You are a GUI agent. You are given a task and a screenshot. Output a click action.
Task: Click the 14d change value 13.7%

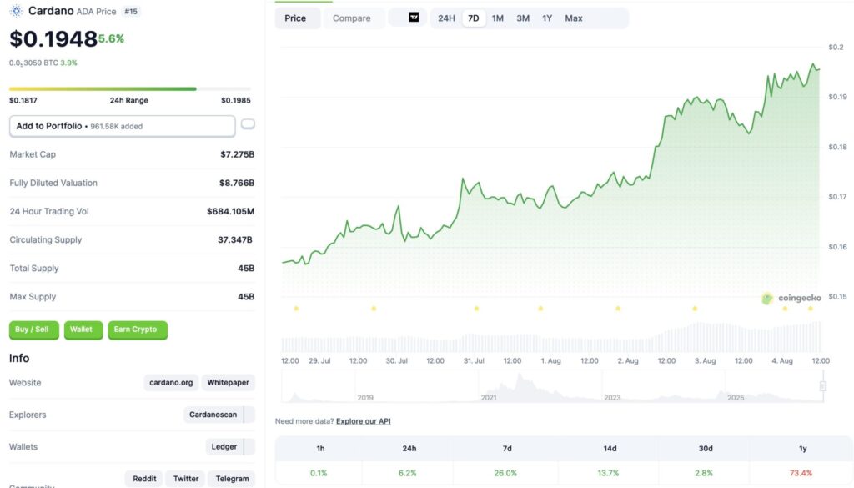[608, 473]
